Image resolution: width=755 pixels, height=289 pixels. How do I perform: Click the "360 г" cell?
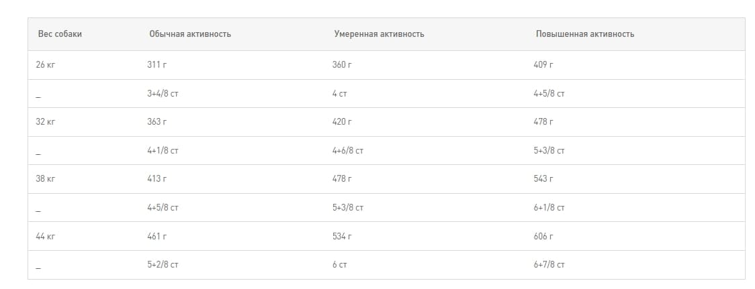342,65
